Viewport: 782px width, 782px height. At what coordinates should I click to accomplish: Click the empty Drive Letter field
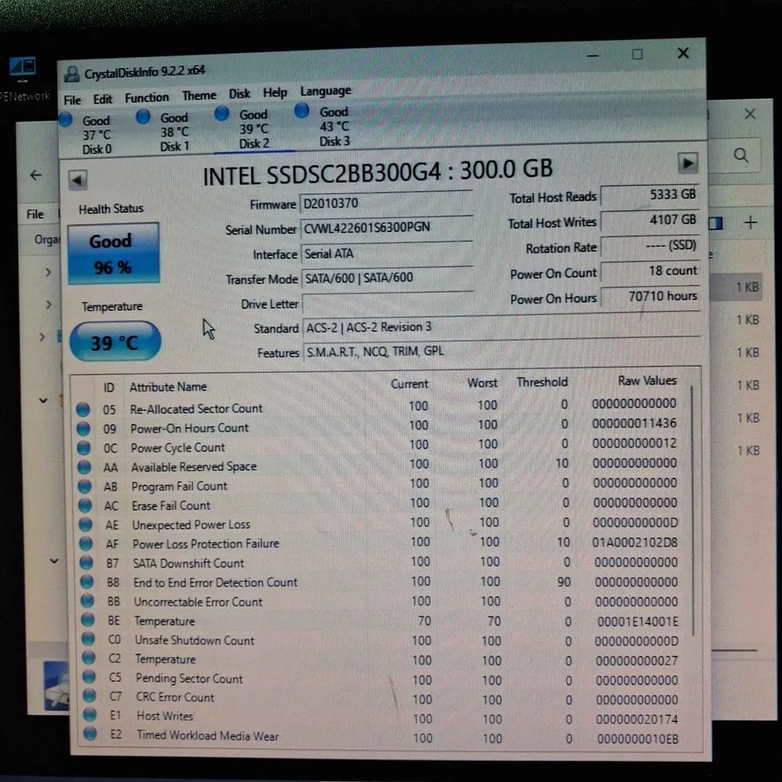coord(388,302)
